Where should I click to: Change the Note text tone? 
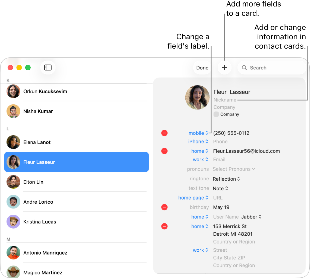(220, 188)
